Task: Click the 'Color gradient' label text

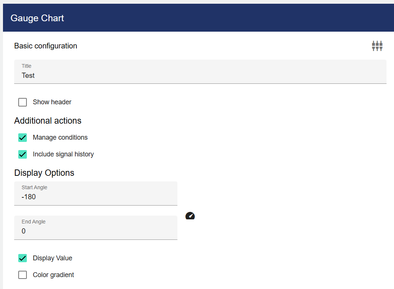Action: coord(53,275)
